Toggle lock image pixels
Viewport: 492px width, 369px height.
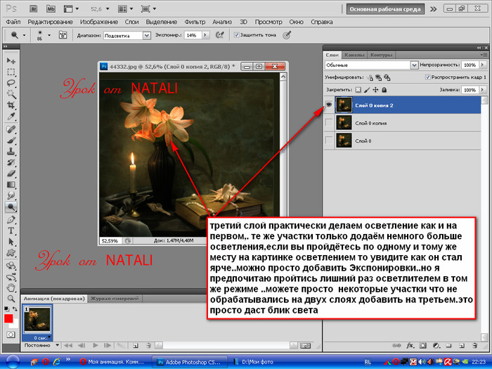tap(367, 90)
